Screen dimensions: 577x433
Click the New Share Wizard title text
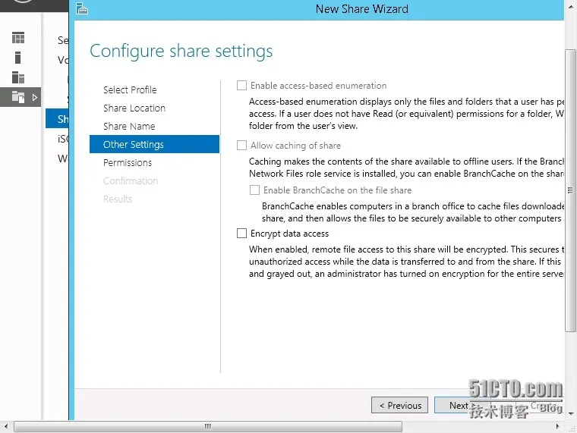(361, 9)
